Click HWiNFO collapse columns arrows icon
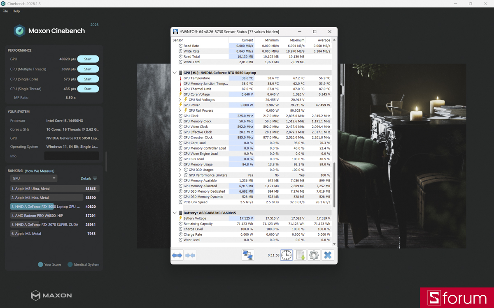494x308 pixels. 190,255
